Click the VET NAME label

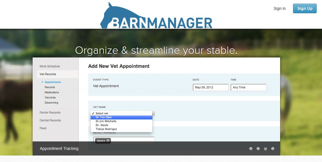(x=99, y=107)
